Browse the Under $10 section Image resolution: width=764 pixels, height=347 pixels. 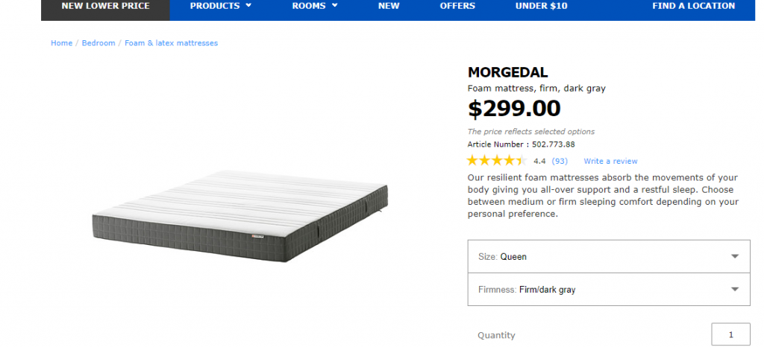point(541,6)
